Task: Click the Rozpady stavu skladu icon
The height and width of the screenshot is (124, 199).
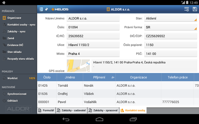Action: click(4, 59)
